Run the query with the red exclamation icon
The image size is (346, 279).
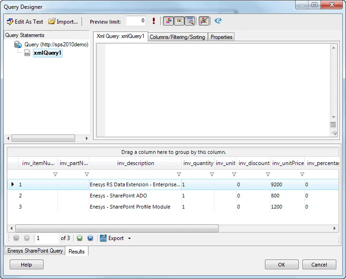pyautogui.click(x=154, y=21)
